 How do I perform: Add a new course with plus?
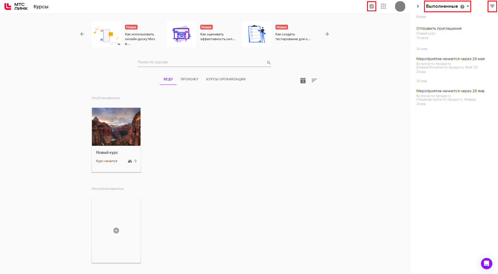pyautogui.click(x=116, y=231)
